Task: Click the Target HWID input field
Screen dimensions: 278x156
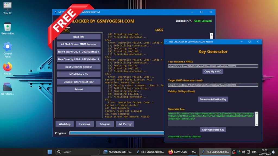Action: point(213,85)
